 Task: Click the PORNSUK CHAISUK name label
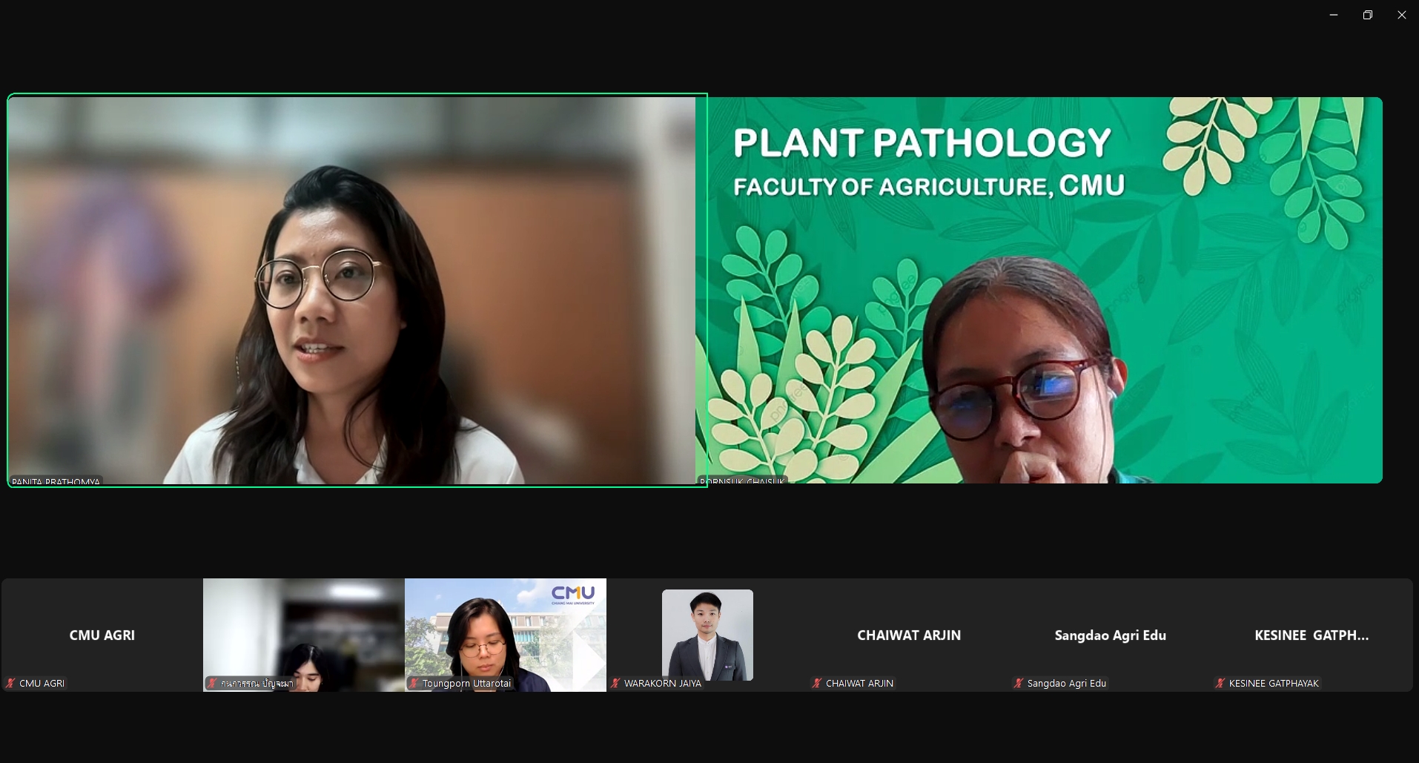742,480
